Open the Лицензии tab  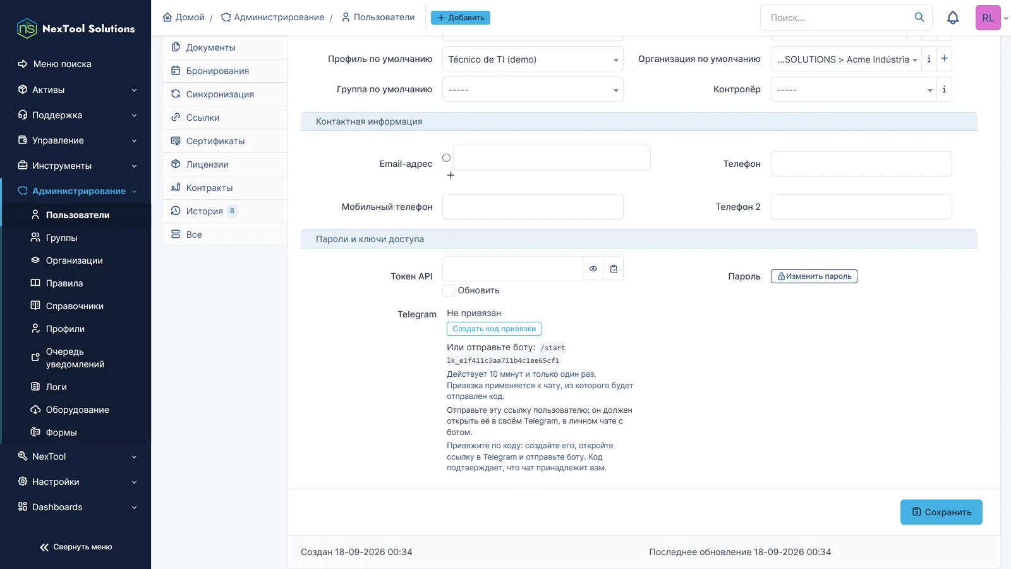[225, 164]
